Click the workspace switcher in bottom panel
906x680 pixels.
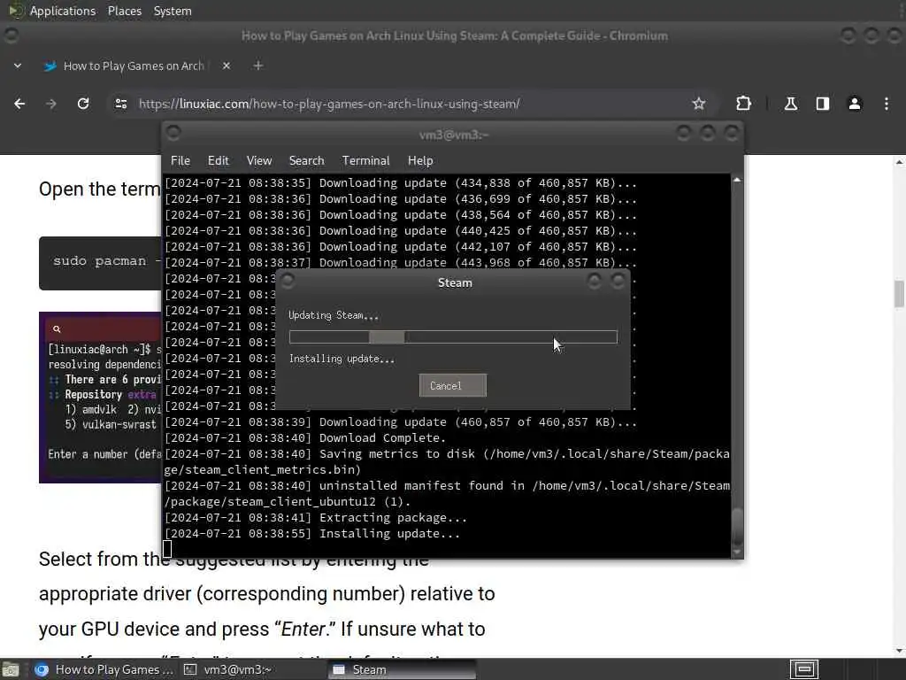click(x=804, y=669)
